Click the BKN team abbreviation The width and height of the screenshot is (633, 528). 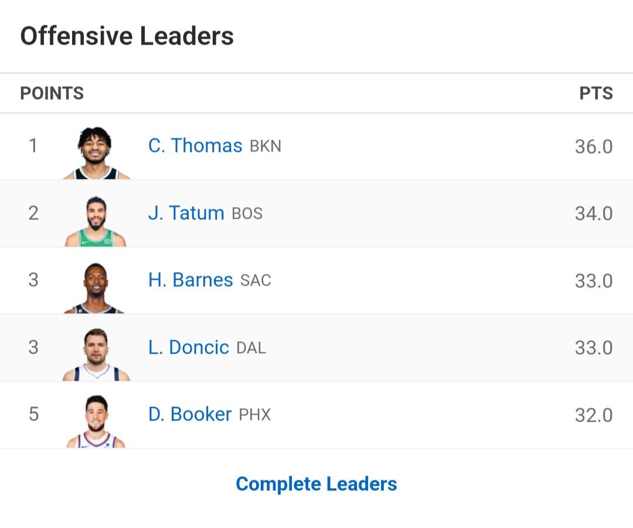[266, 146]
